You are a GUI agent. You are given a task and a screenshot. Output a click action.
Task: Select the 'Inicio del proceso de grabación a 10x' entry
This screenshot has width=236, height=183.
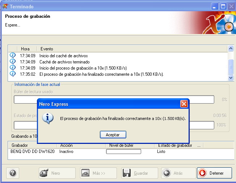pos(118,68)
